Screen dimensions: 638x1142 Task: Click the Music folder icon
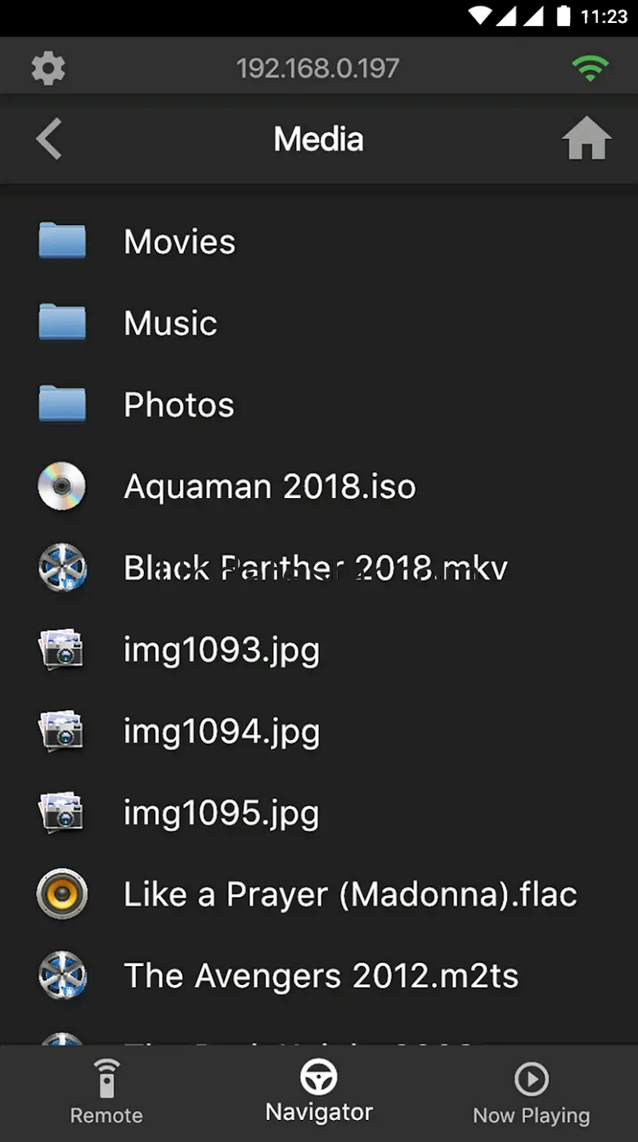pyautogui.click(x=62, y=322)
